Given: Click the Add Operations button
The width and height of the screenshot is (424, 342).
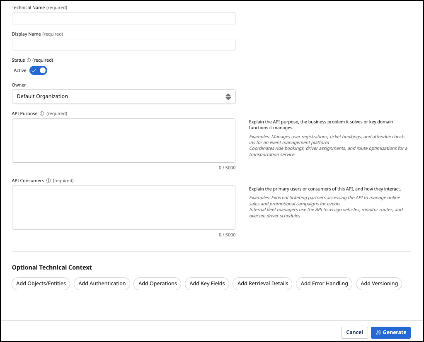Looking at the screenshot, I should pos(157,284).
